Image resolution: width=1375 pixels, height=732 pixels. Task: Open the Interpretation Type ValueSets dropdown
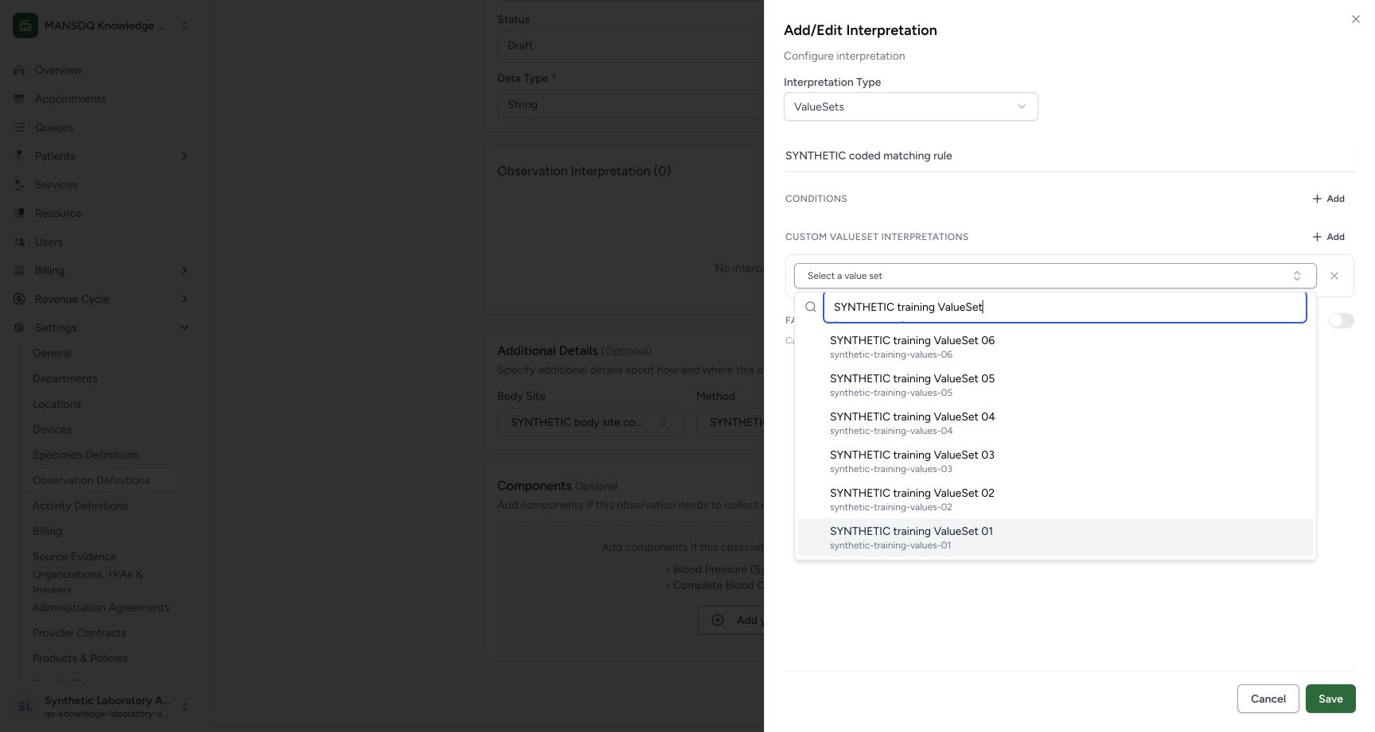click(x=910, y=107)
